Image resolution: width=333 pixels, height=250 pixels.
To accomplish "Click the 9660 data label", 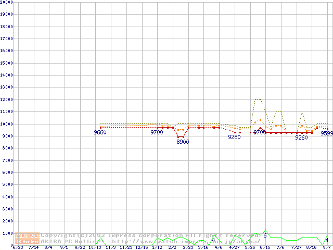I will point(100,133).
